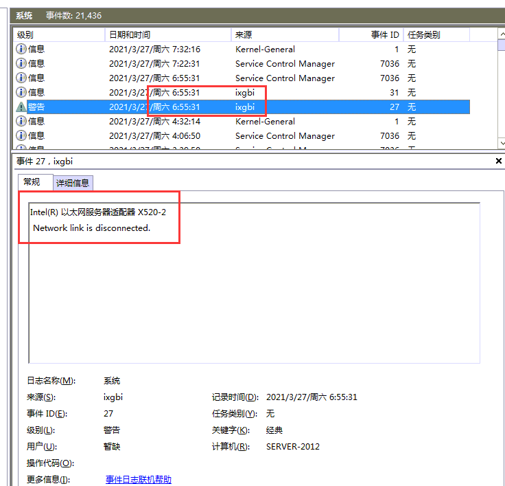Click the info icon of ixgbi event 31

pyautogui.click(x=21, y=93)
